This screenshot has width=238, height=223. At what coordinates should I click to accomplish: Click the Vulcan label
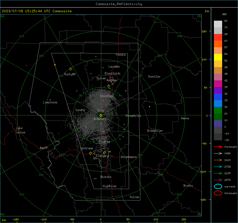(134, 197)
